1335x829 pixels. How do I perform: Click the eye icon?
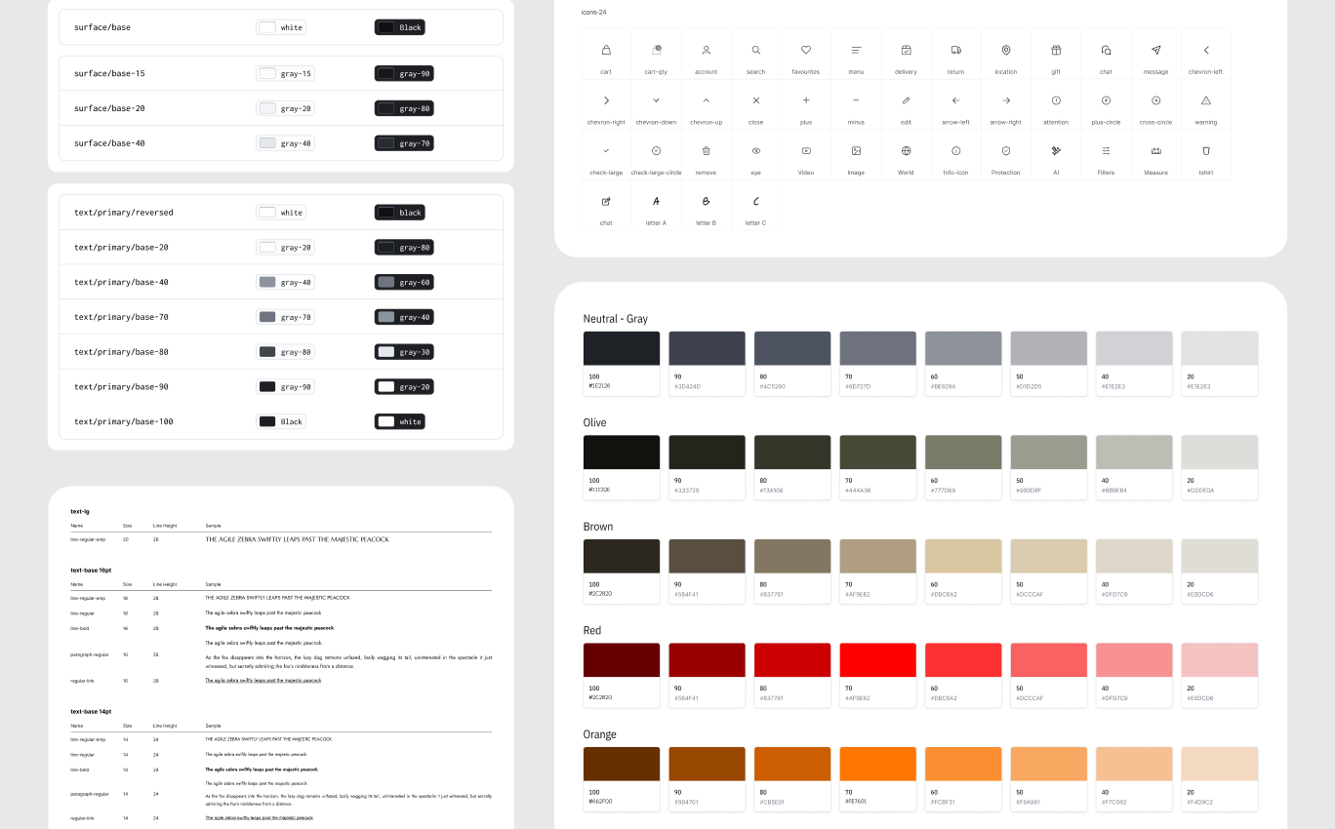tap(756, 151)
